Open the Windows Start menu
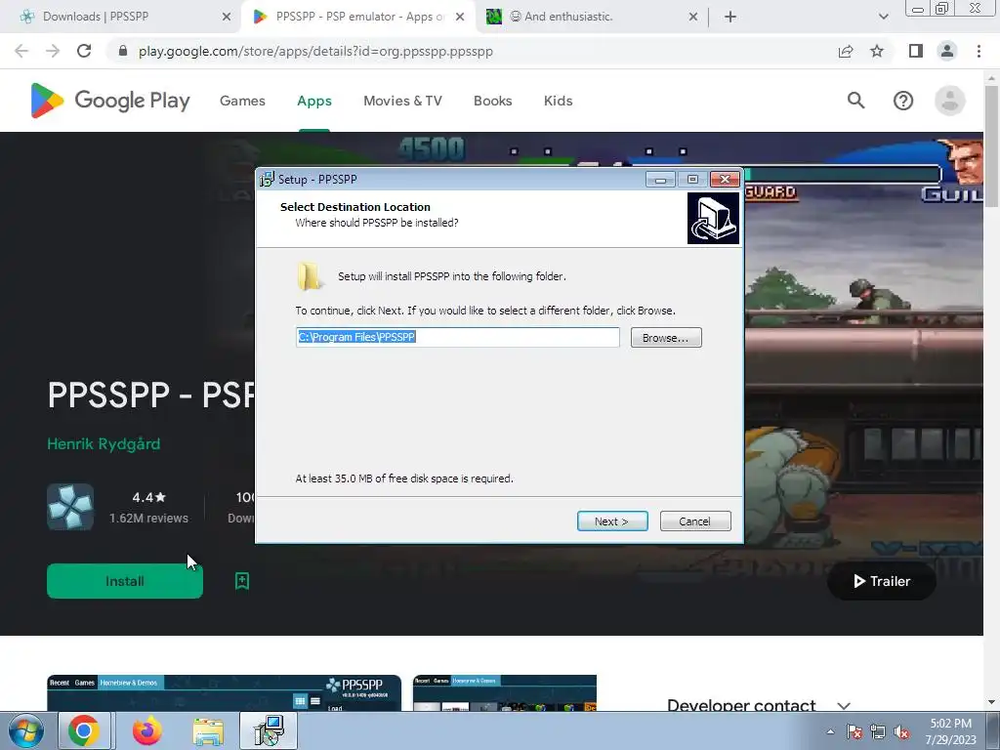Screen dimensions: 1000x750 click(x=25, y=730)
